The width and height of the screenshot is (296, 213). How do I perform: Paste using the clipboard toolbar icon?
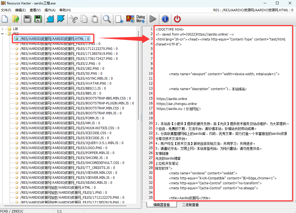point(95,19)
